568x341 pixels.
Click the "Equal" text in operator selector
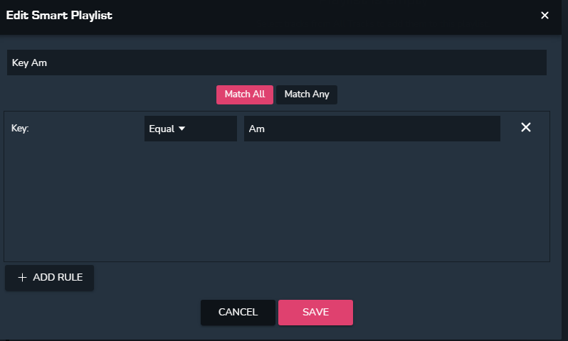[x=162, y=129]
